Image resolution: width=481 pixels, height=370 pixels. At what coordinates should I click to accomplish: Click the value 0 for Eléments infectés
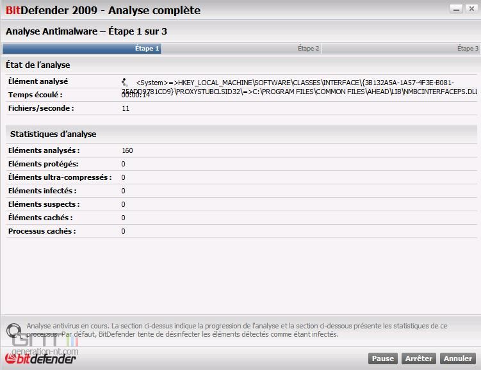[x=124, y=191]
